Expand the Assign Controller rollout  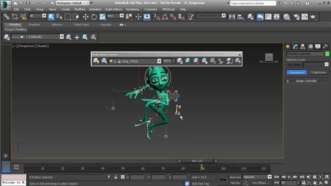coord(306,81)
